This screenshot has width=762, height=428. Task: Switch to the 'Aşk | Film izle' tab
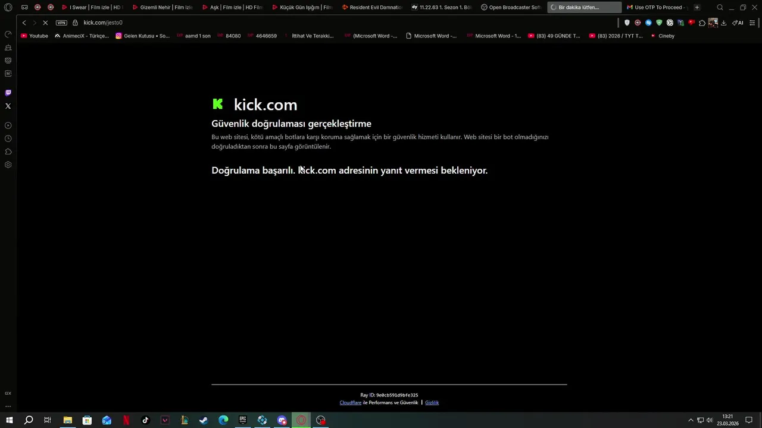coord(232,8)
